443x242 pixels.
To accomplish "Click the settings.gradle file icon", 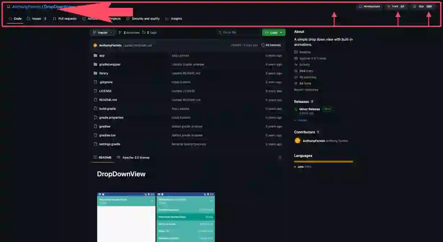I will pyautogui.click(x=96, y=144).
